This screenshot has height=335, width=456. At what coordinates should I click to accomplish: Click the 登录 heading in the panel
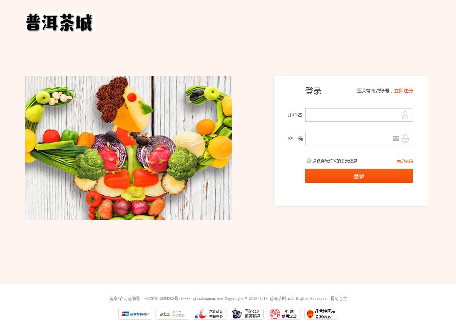(x=313, y=91)
